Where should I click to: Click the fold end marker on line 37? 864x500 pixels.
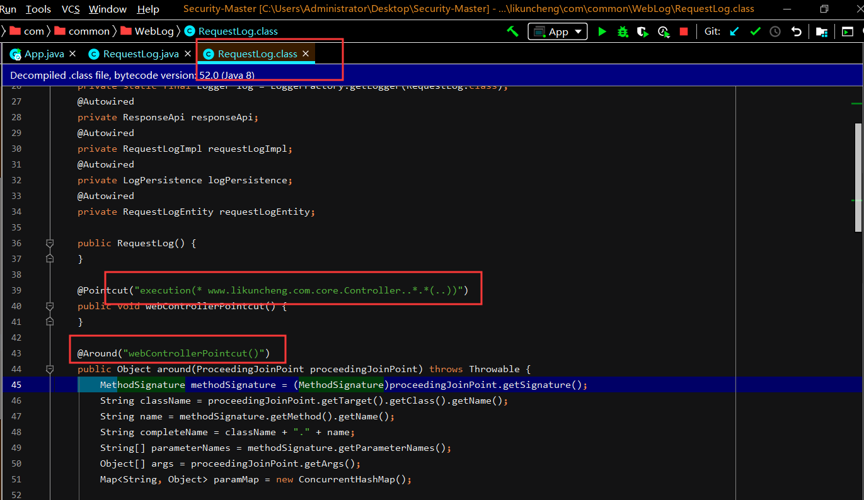tap(50, 259)
